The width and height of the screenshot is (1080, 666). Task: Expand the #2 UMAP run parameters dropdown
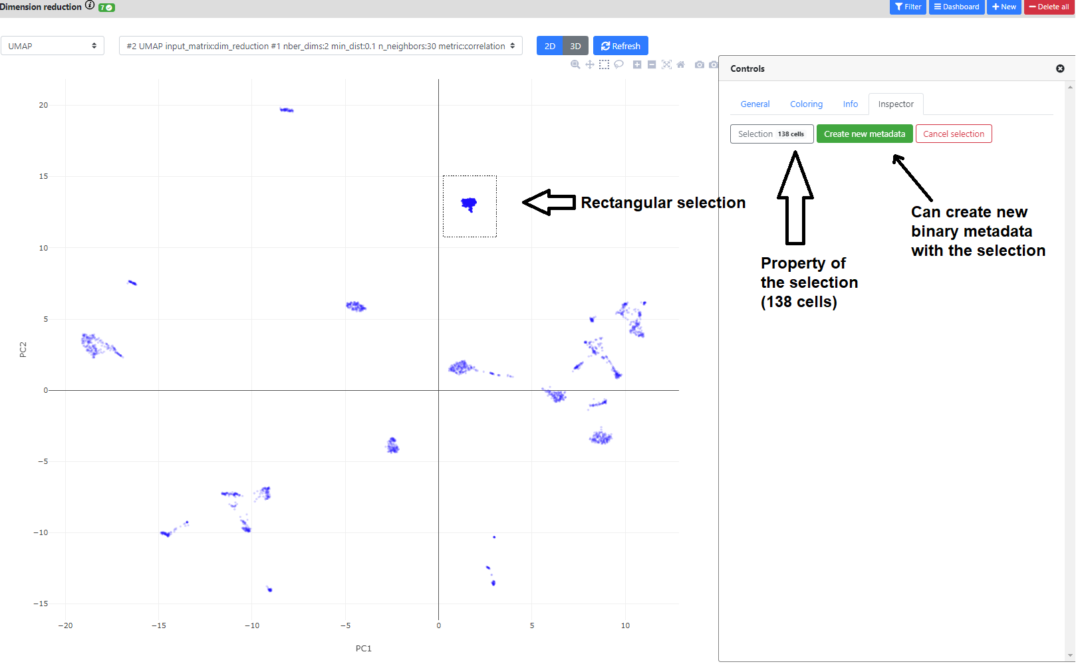tap(321, 46)
